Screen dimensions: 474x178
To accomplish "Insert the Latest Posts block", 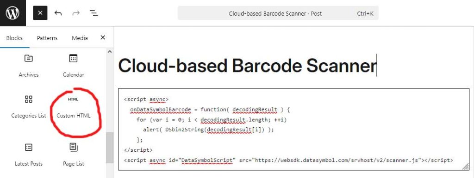I will 29,155.
